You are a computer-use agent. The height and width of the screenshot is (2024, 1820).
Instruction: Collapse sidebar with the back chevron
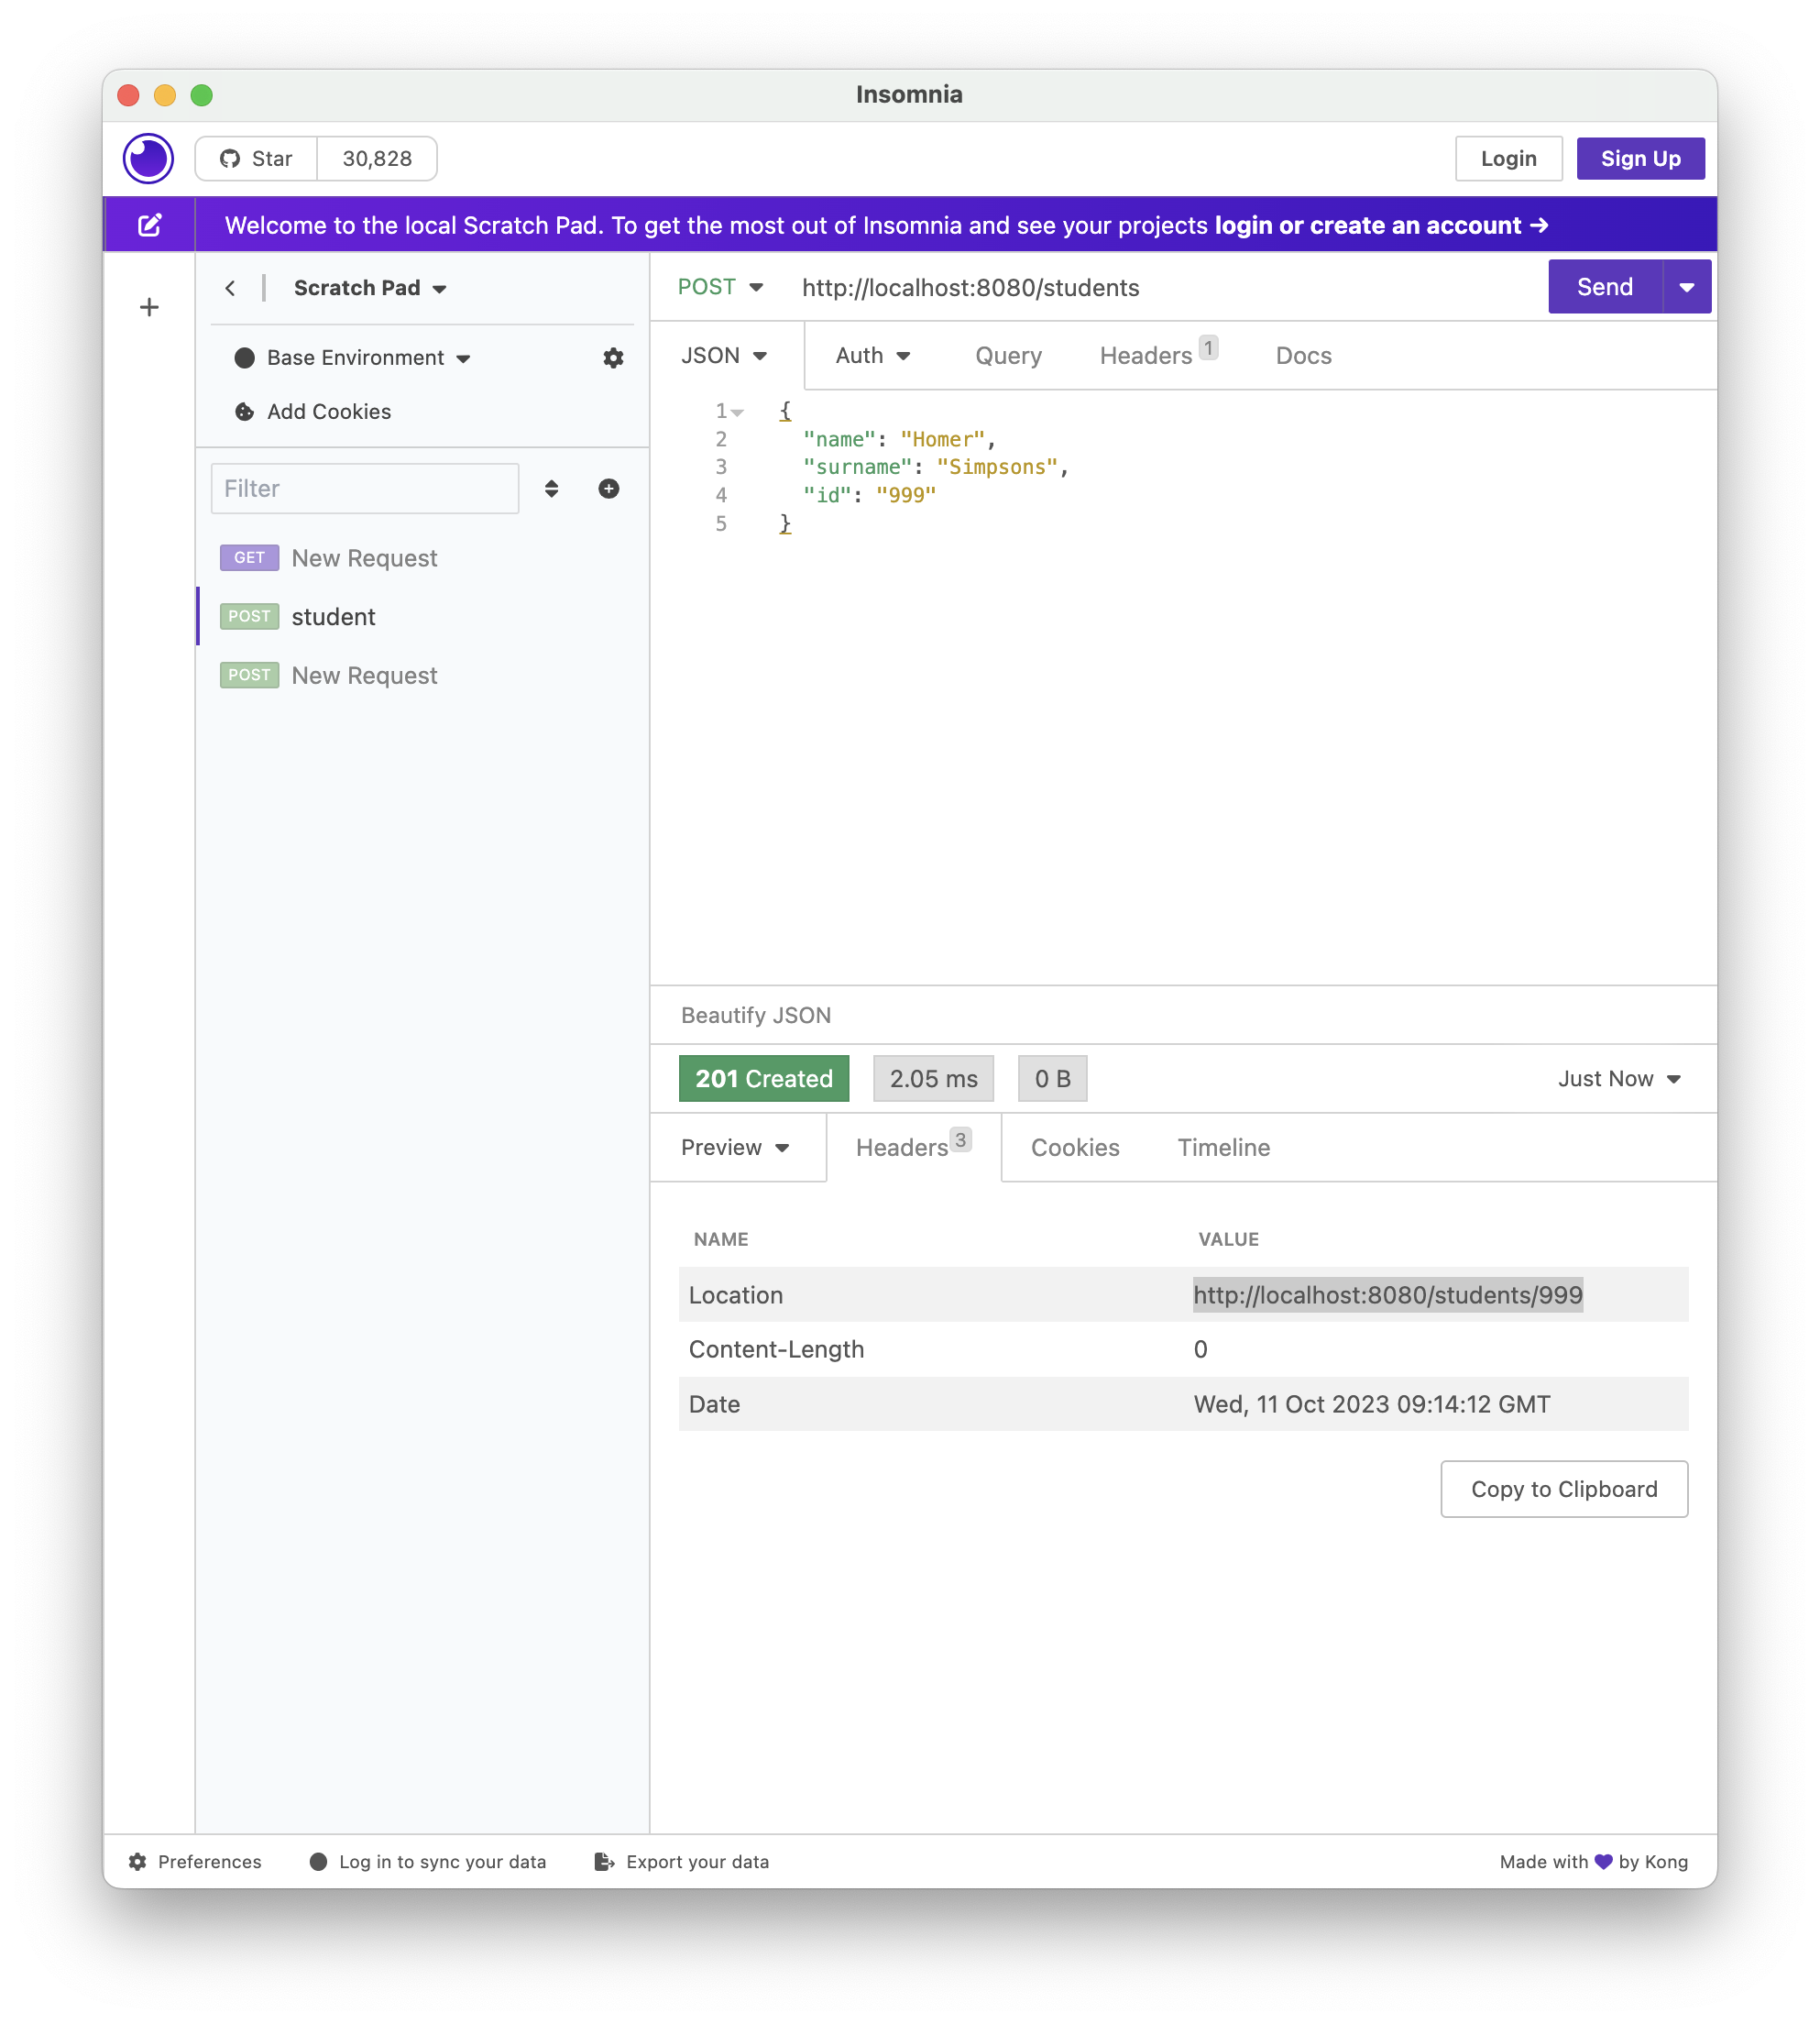230,288
